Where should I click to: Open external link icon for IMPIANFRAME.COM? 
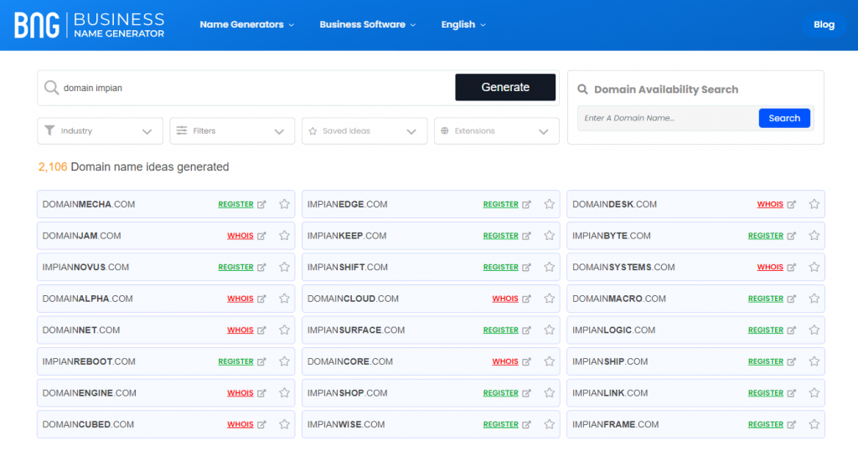pyautogui.click(x=792, y=424)
